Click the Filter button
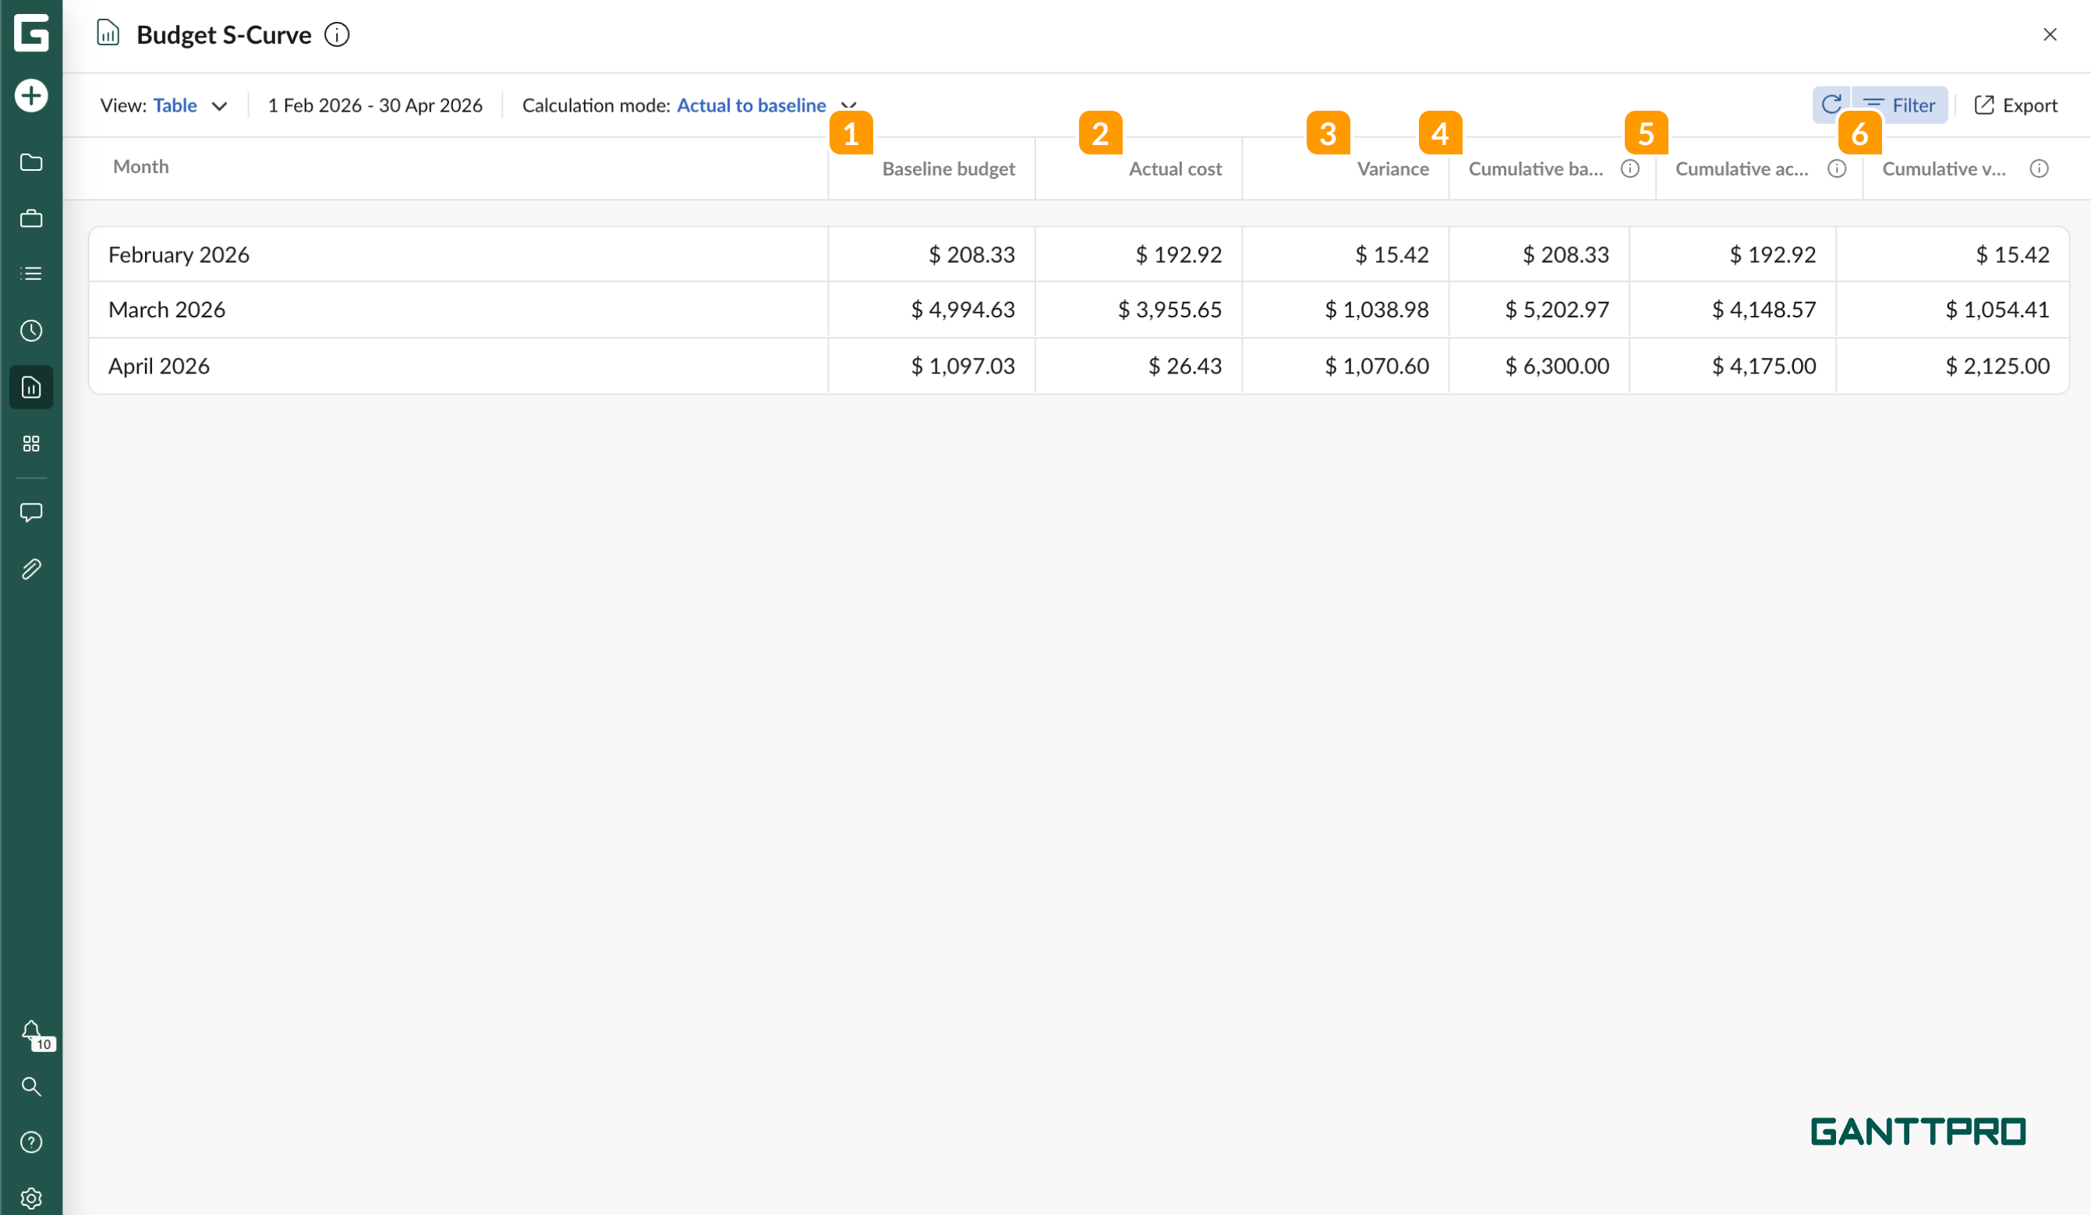 1900,105
